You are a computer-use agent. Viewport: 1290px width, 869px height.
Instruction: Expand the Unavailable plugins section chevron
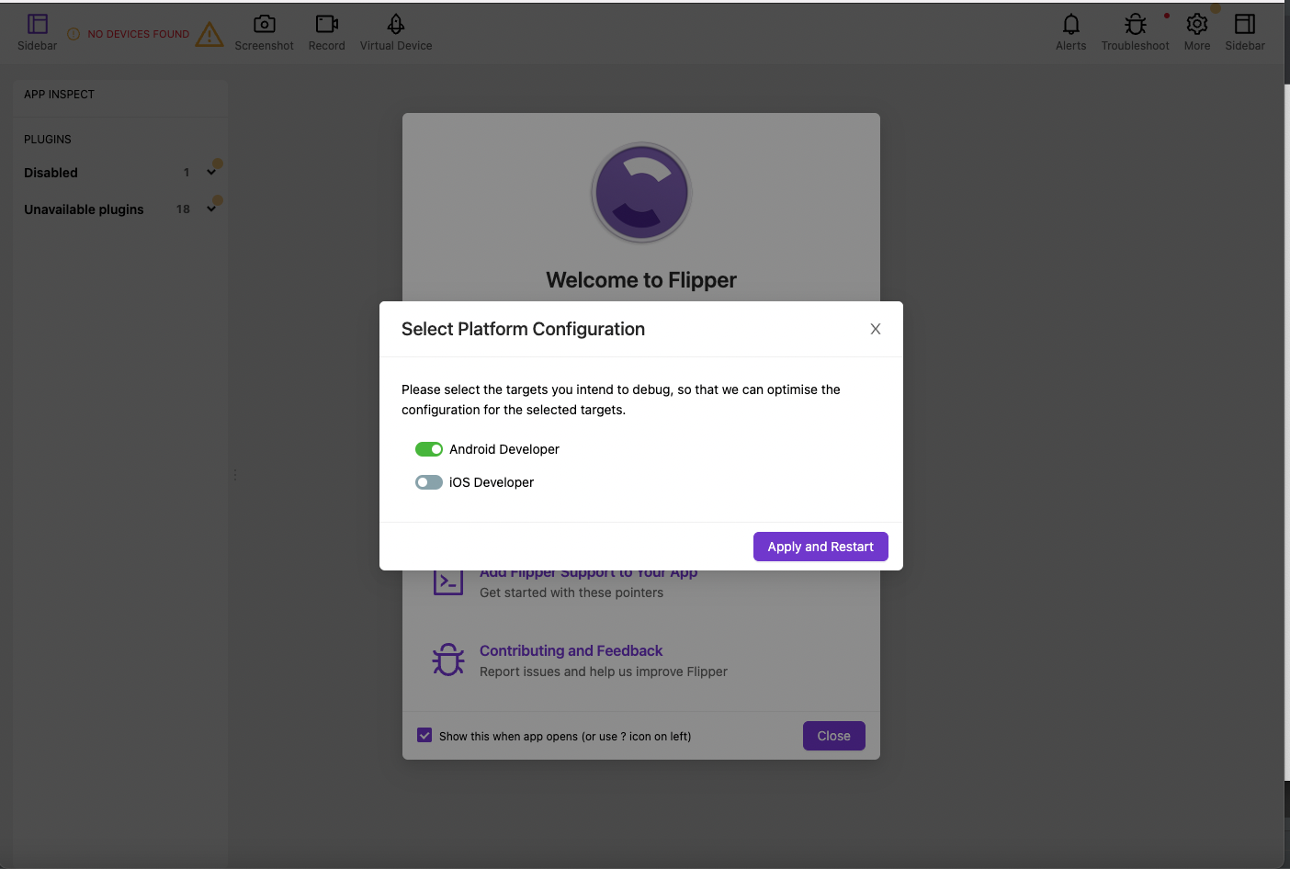point(211,209)
